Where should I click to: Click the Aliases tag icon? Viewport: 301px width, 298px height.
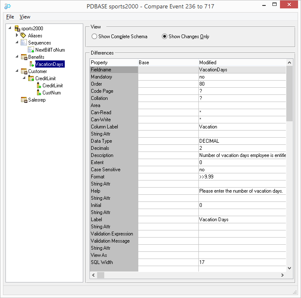click(x=23, y=35)
